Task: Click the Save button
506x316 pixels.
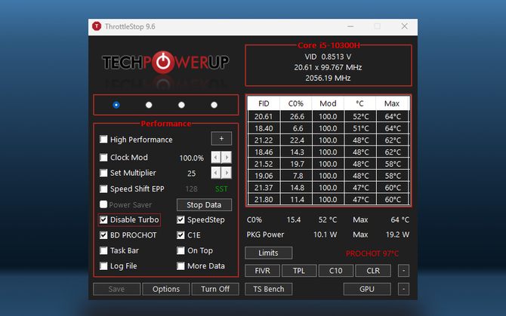Action: pyautogui.click(x=116, y=290)
